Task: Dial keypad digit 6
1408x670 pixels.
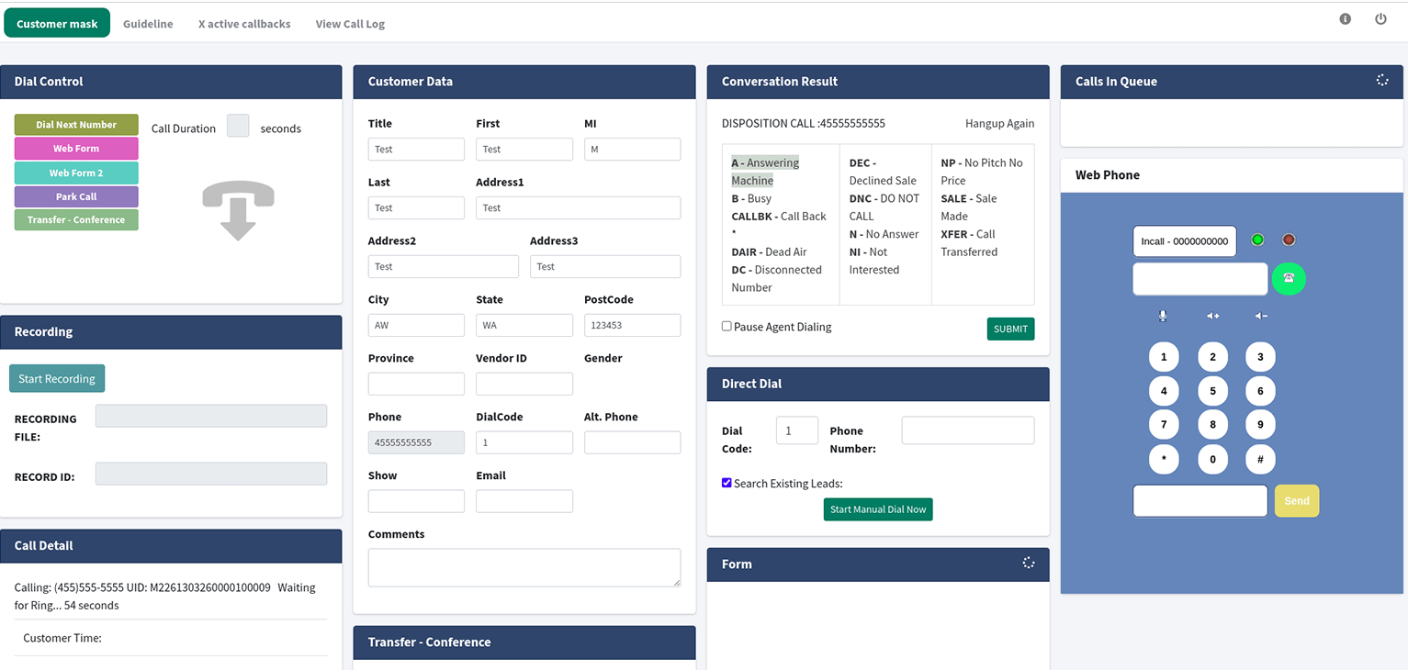Action: click(x=1260, y=391)
